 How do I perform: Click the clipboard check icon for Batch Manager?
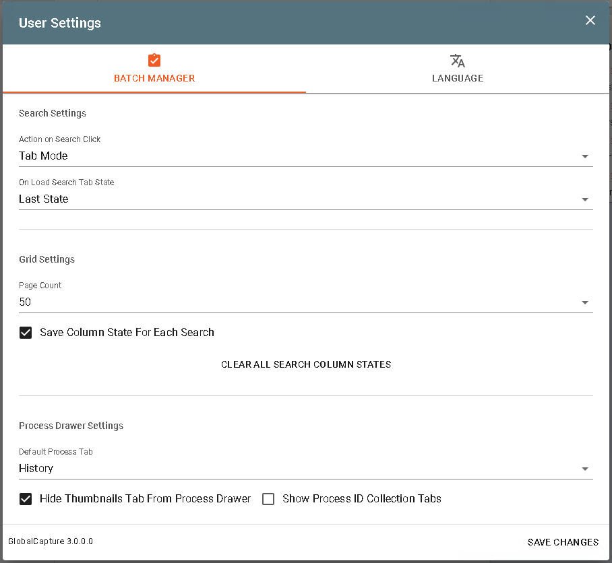click(154, 61)
